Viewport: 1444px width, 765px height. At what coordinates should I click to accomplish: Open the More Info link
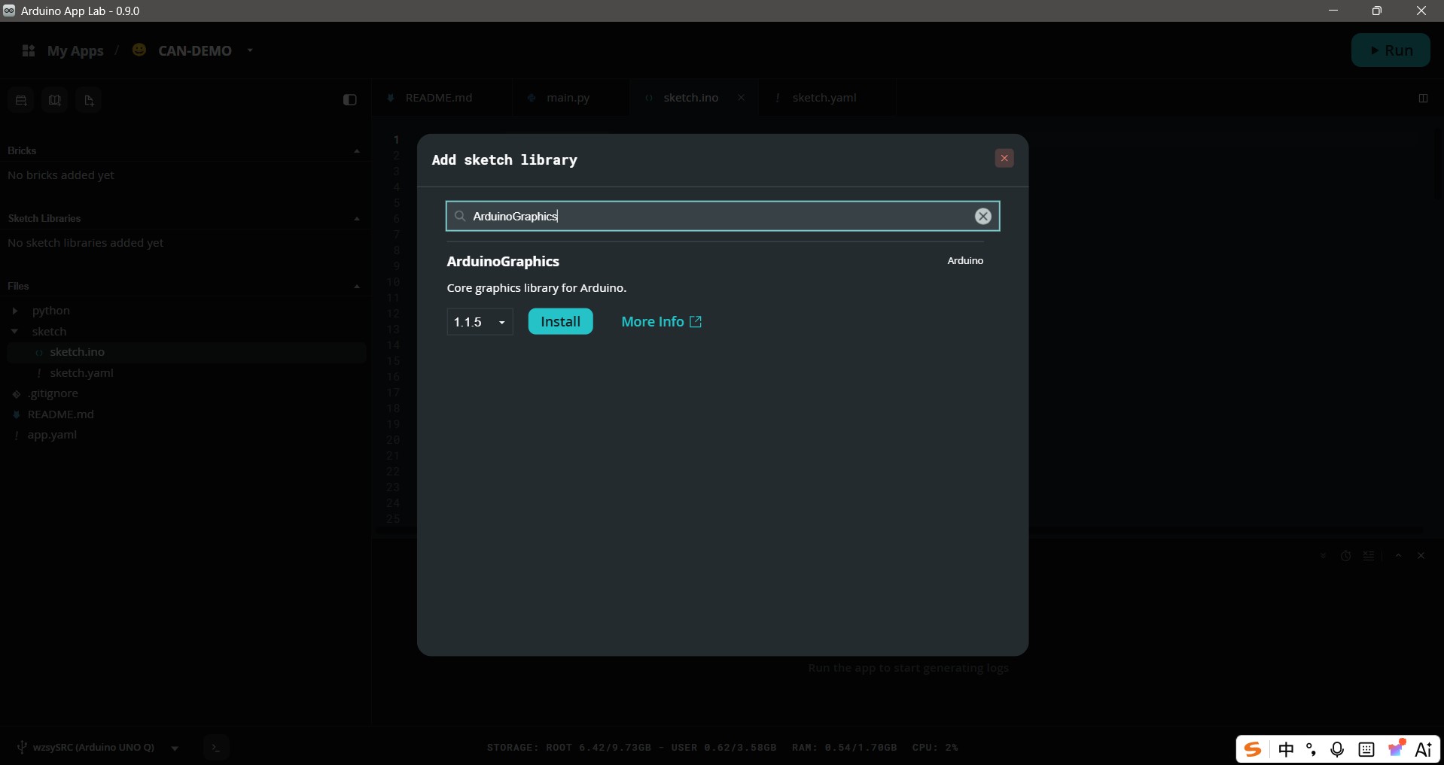coord(662,322)
